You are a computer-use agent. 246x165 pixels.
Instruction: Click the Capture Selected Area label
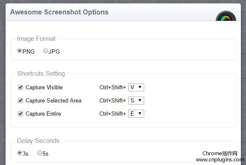[53, 100]
